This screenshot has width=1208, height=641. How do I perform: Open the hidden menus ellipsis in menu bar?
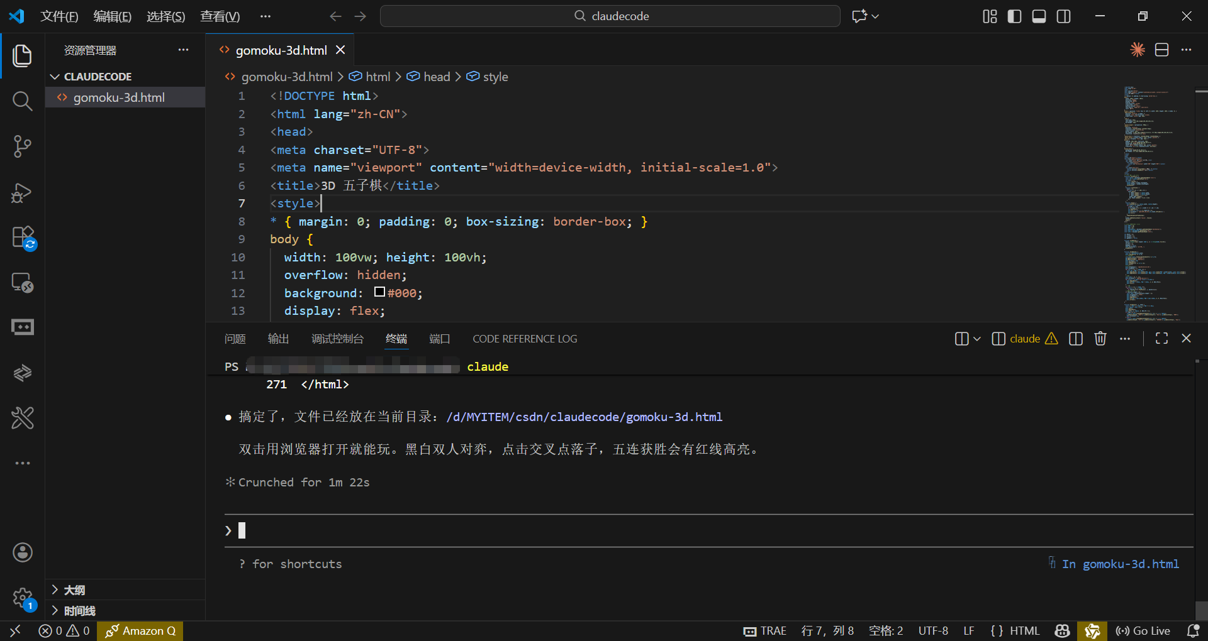pyautogui.click(x=266, y=16)
